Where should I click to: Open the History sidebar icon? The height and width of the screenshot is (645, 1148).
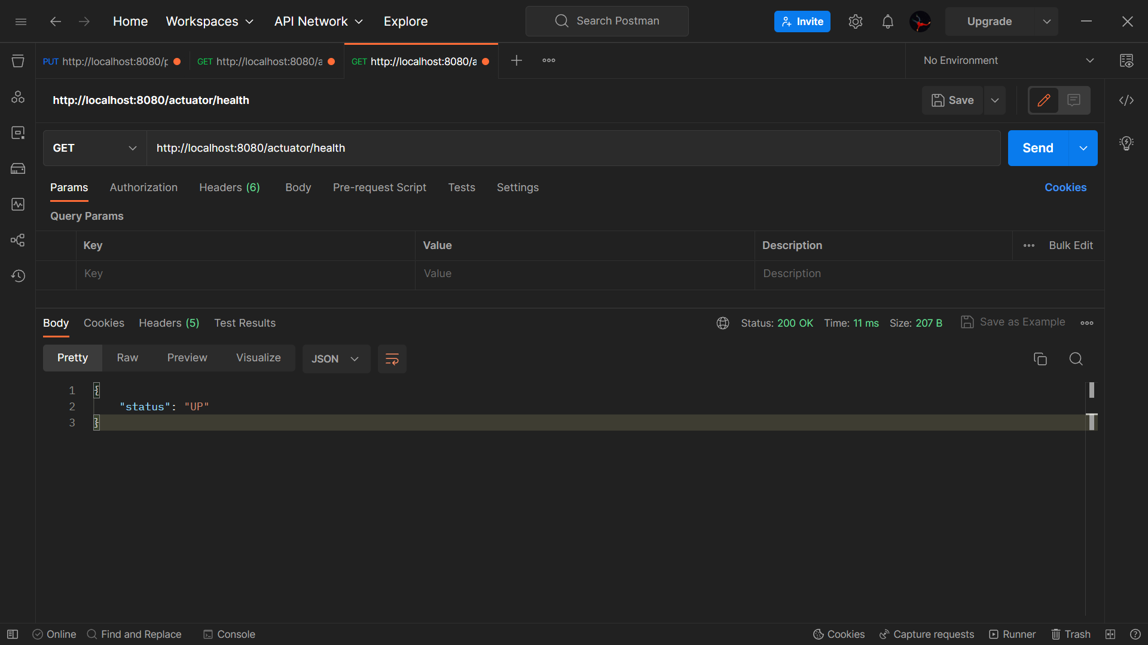pyautogui.click(x=18, y=276)
